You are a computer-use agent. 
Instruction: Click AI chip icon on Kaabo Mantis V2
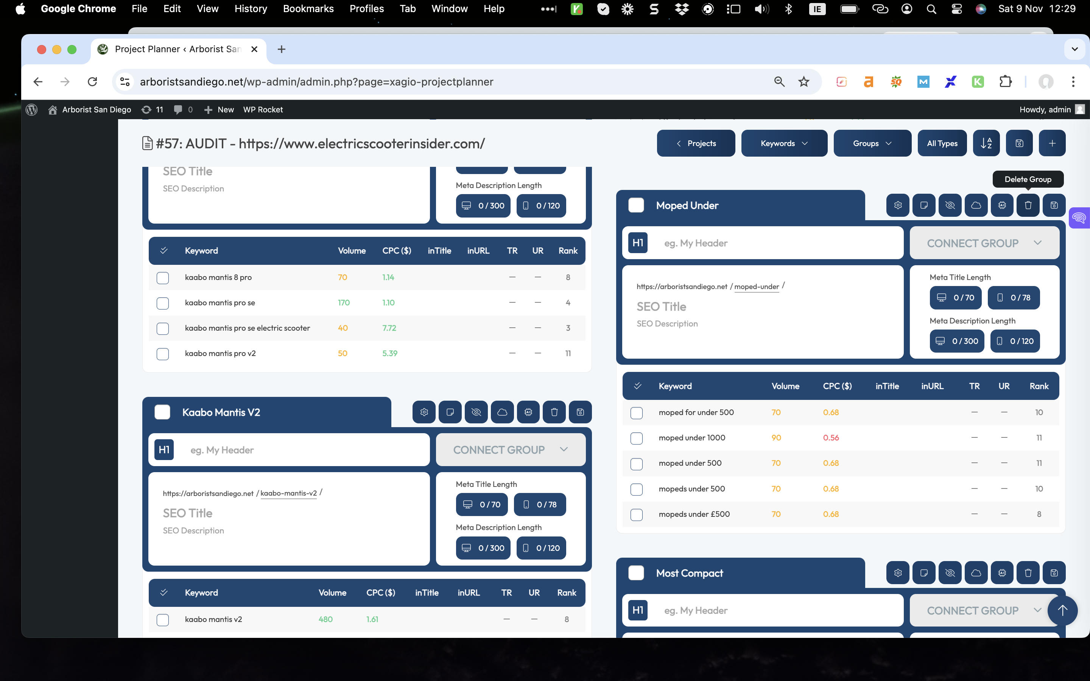[528, 412]
